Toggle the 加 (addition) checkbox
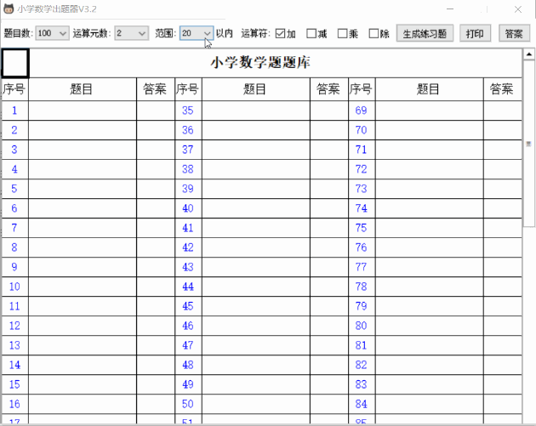Screen dimensions: 536x426 (280, 34)
